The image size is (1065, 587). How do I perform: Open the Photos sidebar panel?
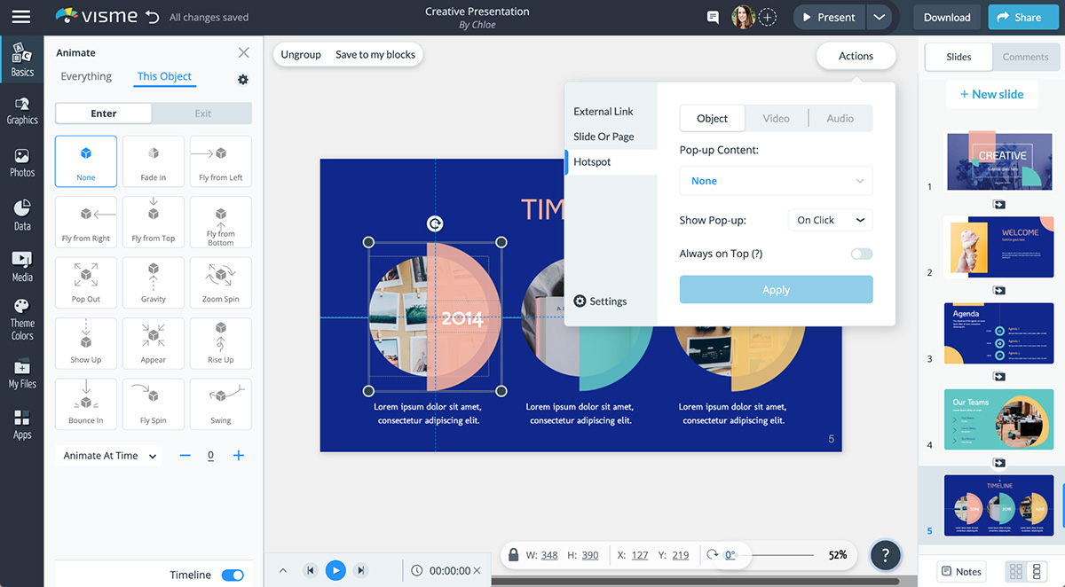pos(22,162)
